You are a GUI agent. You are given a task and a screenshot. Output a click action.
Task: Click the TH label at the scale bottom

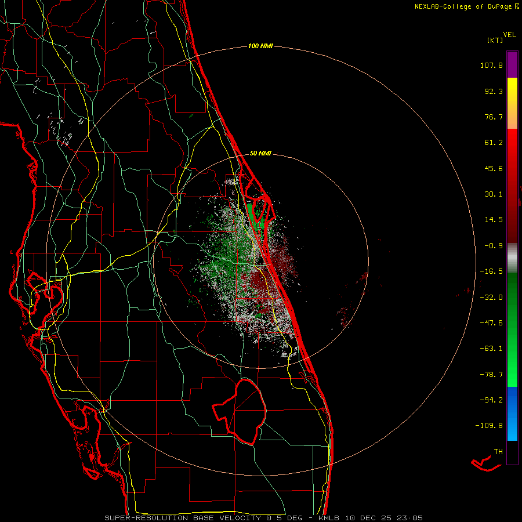(x=498, y=452)
